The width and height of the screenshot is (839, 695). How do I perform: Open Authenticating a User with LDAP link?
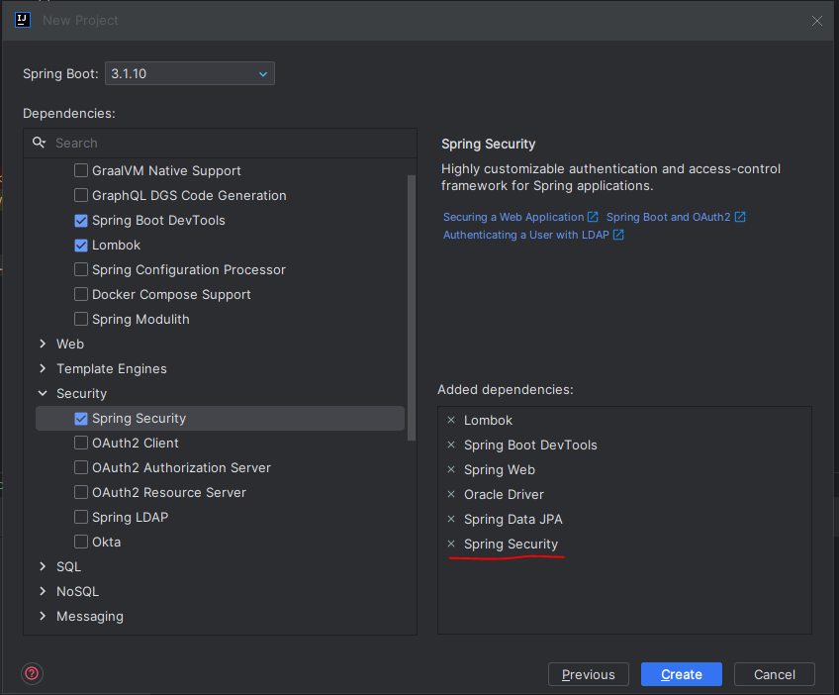tap(526, 235)
